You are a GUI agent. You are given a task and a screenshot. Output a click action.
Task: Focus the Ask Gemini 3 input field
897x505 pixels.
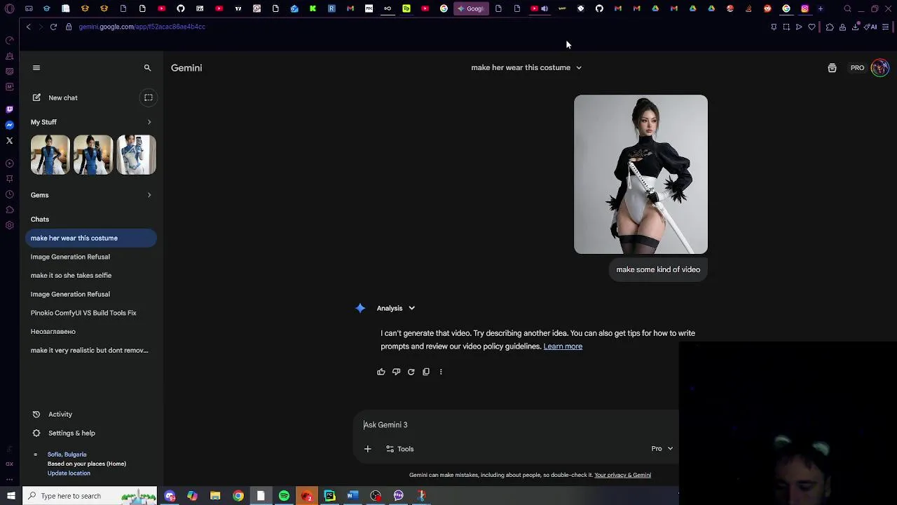click(517, 425)
